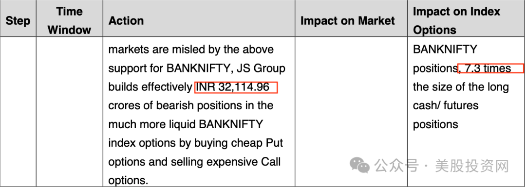Viewport: 526px width, 187px height.
Task: Click the Time Window column header
Action: (70, 21)
